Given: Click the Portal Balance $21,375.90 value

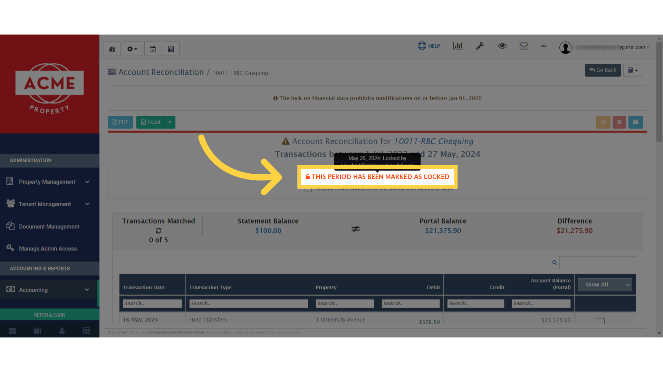Looking at the screenshot, I should (443, 231).
